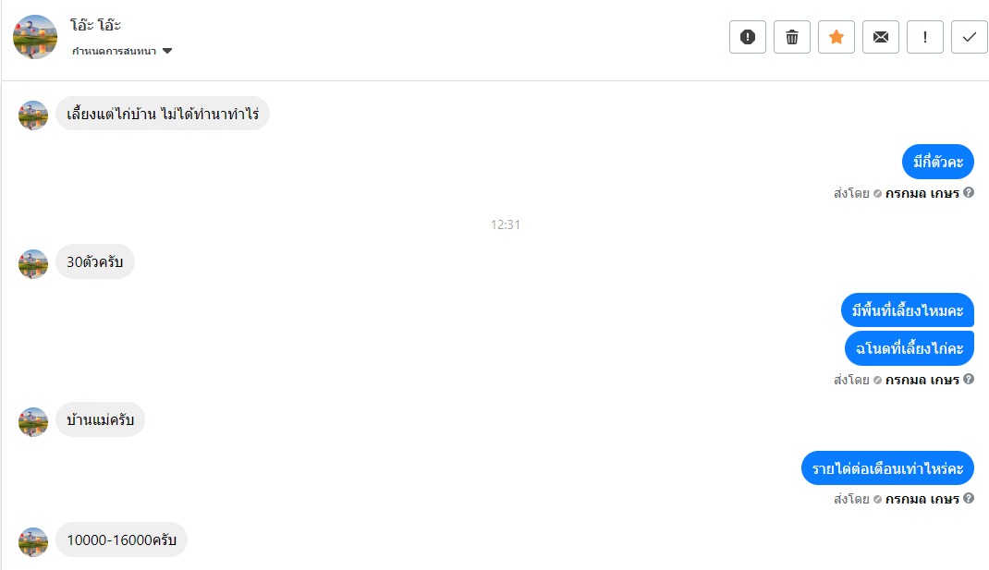Click help icon under รายได้ต่อเดือนเท่าไหร่คะ message

(x=969, y=498)
